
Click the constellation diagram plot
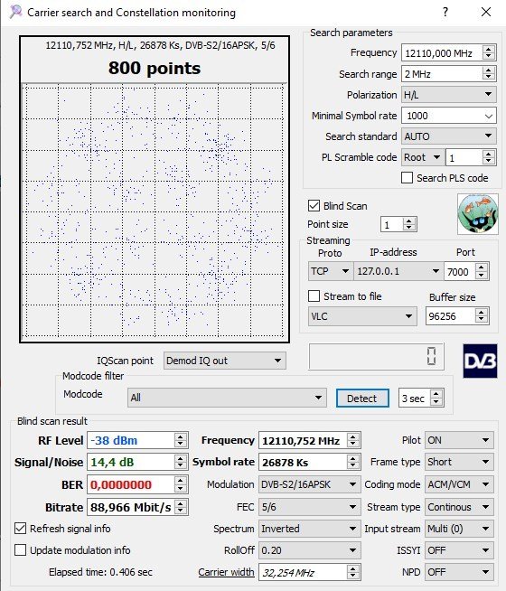pos(154,211)
